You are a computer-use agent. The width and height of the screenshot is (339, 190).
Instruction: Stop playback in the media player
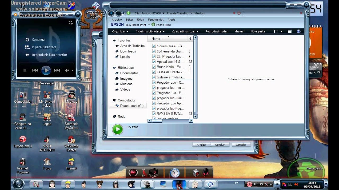(x=25, y=70)
